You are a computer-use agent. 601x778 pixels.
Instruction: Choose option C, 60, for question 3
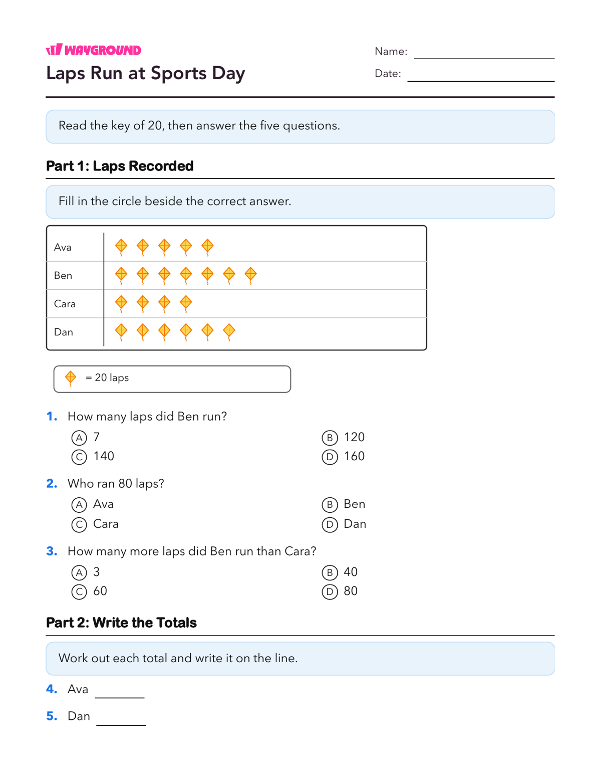[79, 592]
